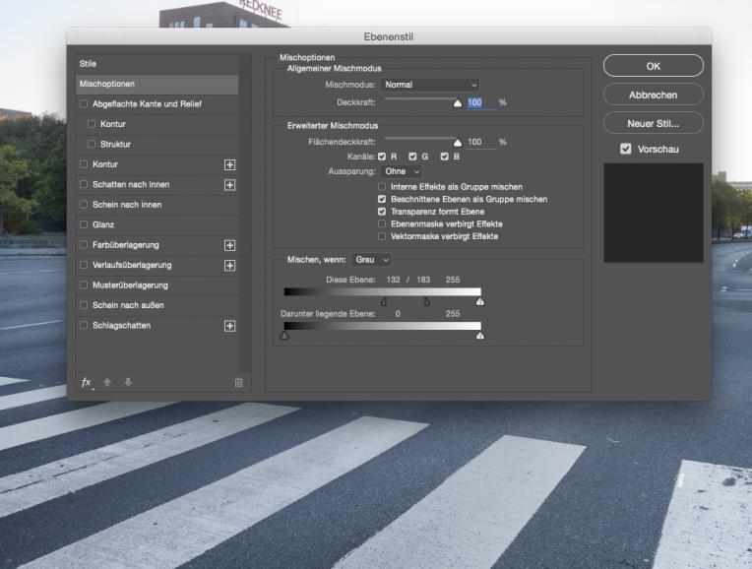Screen dimensions: 752x569
Task: Toggle Schein nach innen checkbox
Action: click(x=84, y=205)
